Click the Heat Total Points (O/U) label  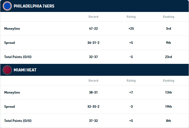click(x=18, y=121)
